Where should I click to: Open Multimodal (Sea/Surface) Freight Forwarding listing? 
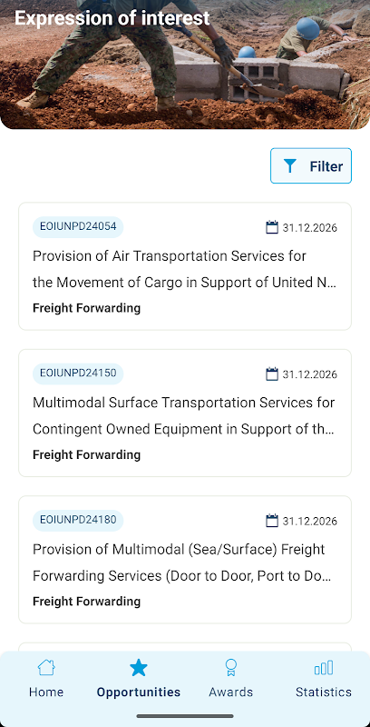(185, 559)
